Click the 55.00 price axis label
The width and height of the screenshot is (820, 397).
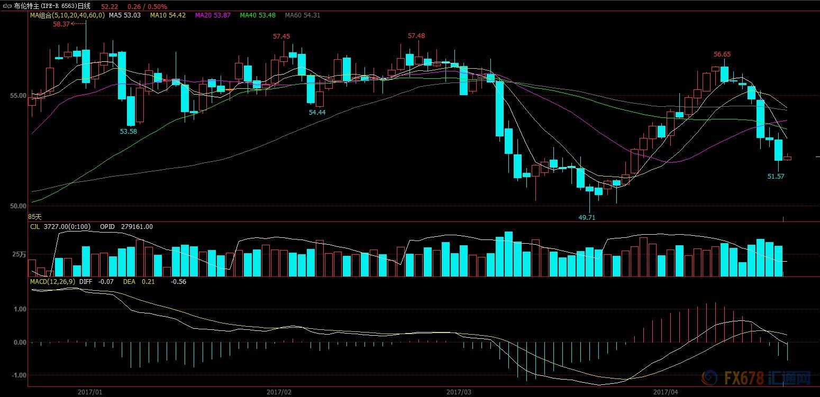click(x=19, y=96)
